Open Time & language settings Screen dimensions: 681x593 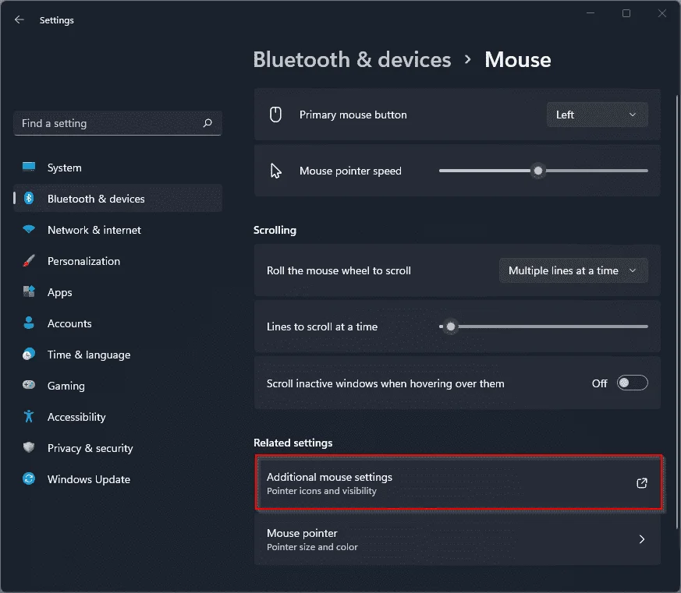(118, 355)
